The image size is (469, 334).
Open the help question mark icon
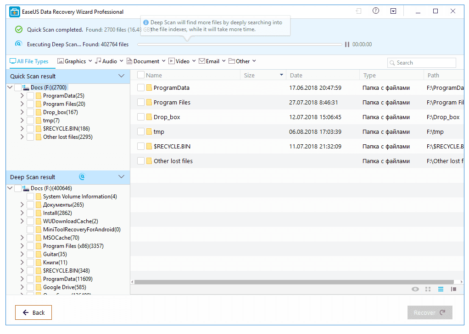pyautogui.click(x=376, y=11)
